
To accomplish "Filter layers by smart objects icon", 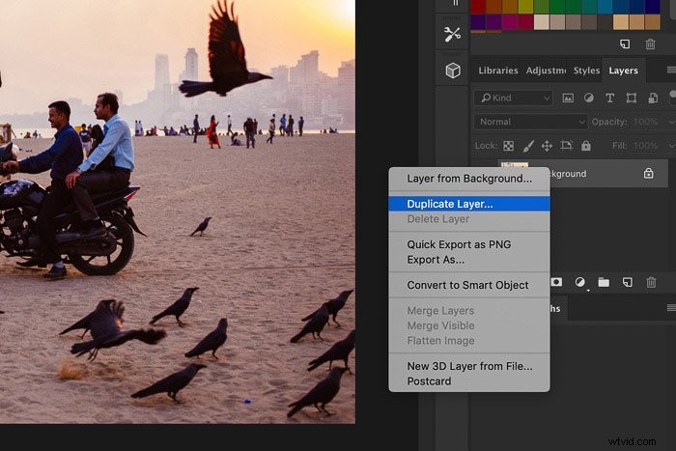I will coord(653,99).
